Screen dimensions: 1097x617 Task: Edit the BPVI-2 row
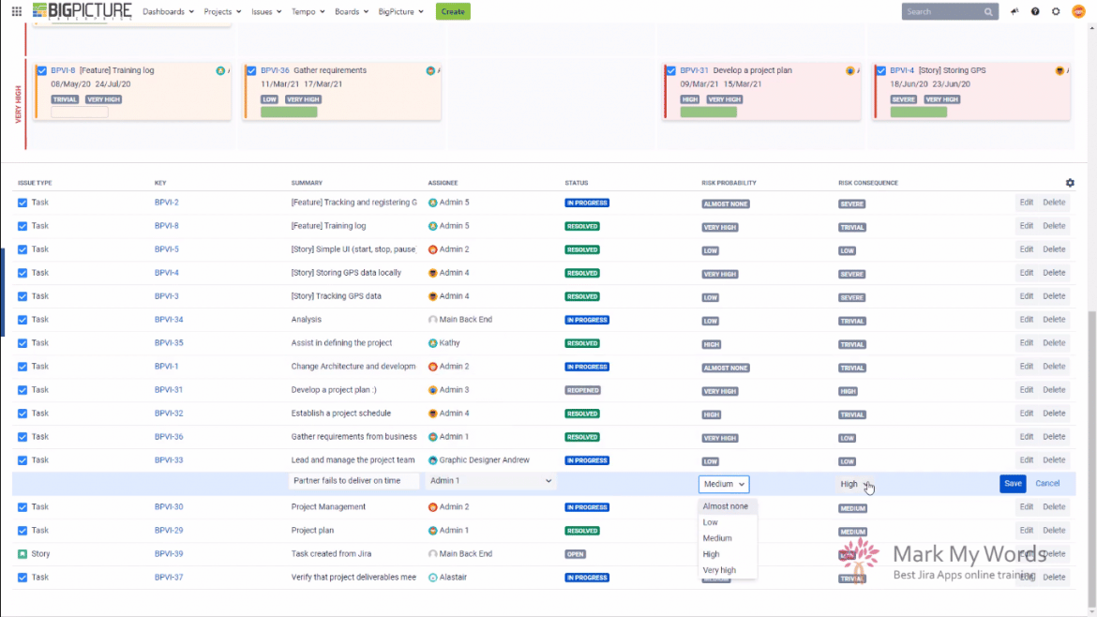coord(1026,203)
